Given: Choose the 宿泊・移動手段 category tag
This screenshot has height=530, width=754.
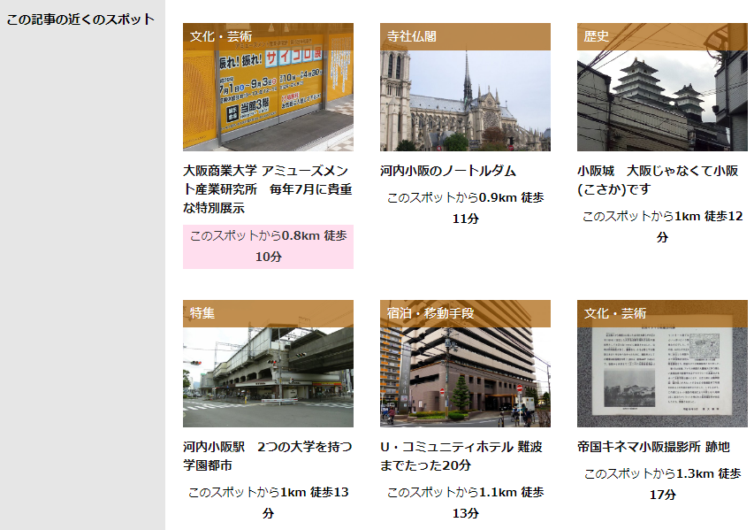Looking at the screenshot, I should pos(430,313).
